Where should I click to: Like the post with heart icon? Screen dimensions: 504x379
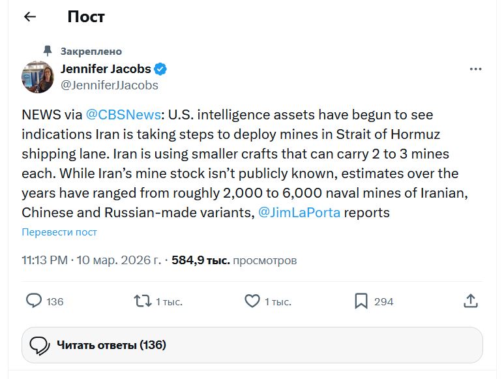point(252,301)
